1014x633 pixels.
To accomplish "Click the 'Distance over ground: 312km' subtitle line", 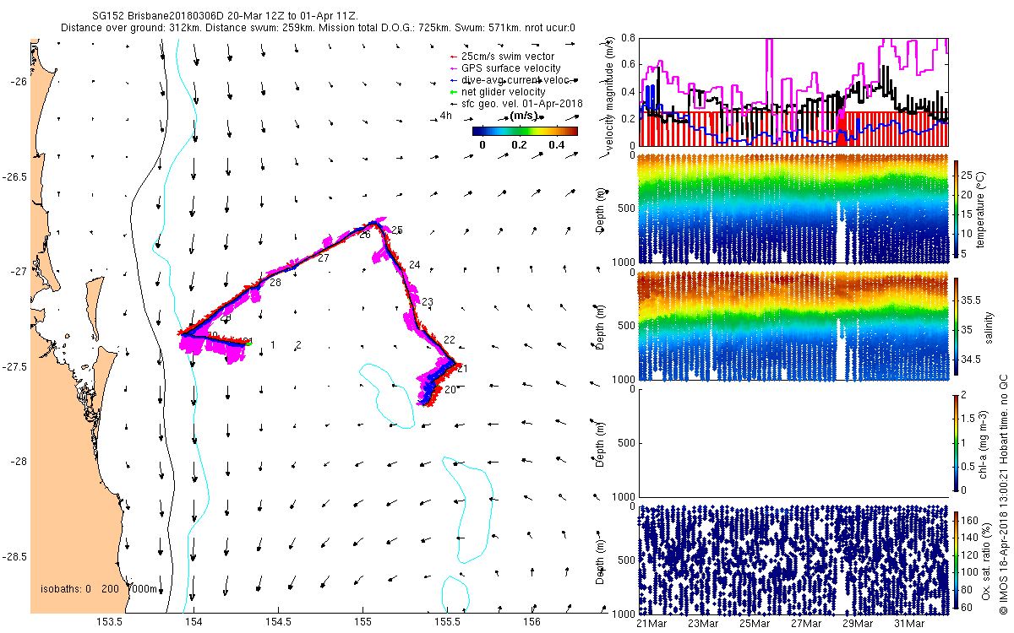I will pyautogui.click(x=318, y=28).
